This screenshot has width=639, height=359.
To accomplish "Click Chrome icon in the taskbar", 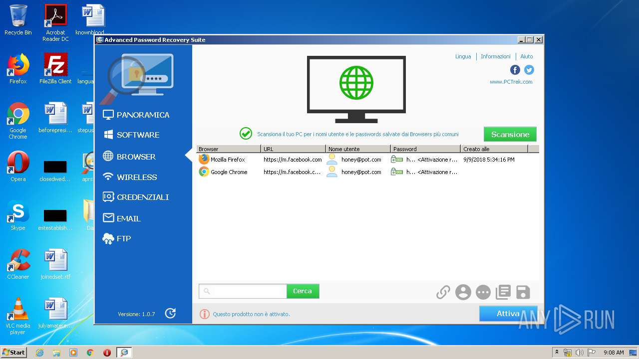I will (90, 353).
